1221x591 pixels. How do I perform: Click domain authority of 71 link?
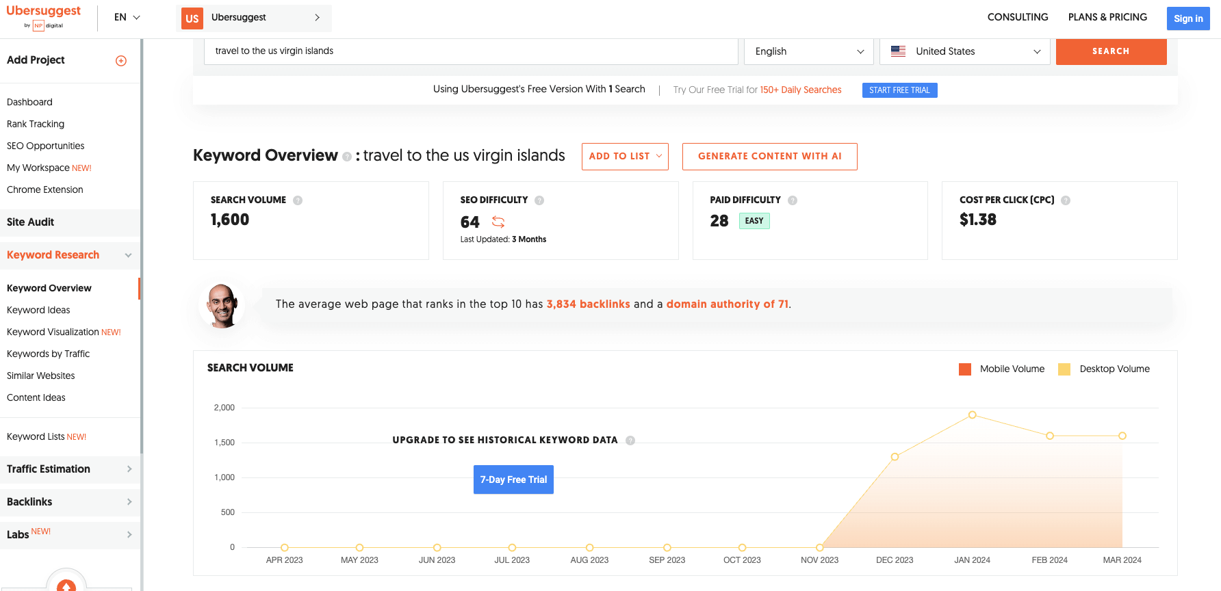[x=728, y=304]
